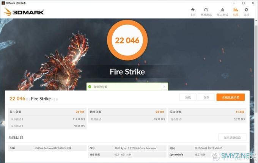The image size is (258, 163).
Task: Click the 98.06 FPS value
Action: click(79, 126)
